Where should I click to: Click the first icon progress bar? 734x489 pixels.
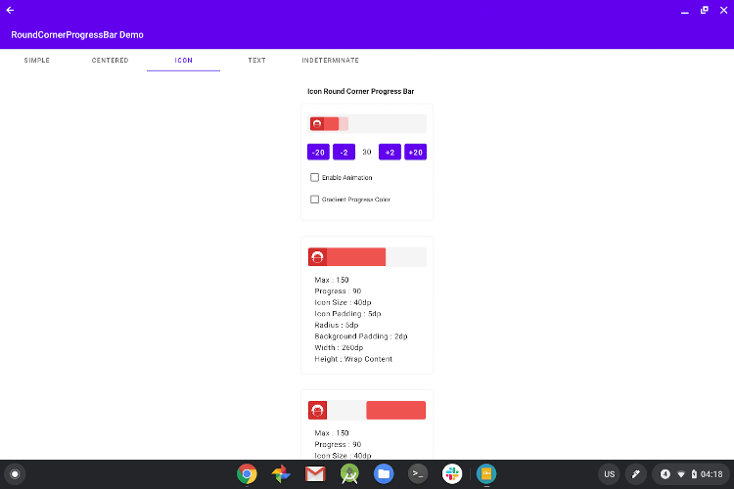pyautogui.click(x=367, y=123)
